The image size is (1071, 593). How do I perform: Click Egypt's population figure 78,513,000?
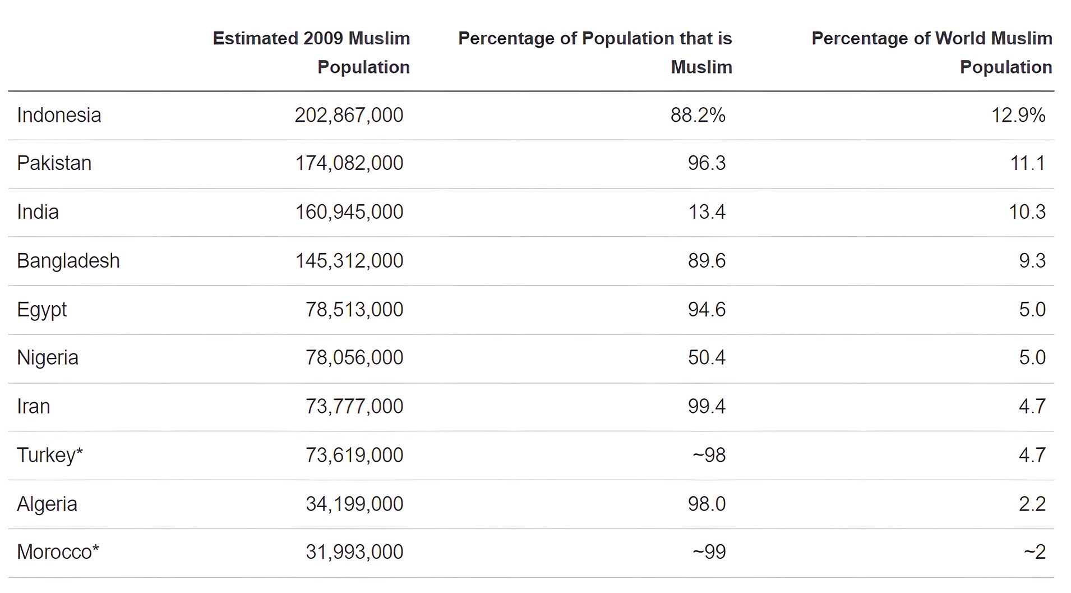tap(354, 310)
